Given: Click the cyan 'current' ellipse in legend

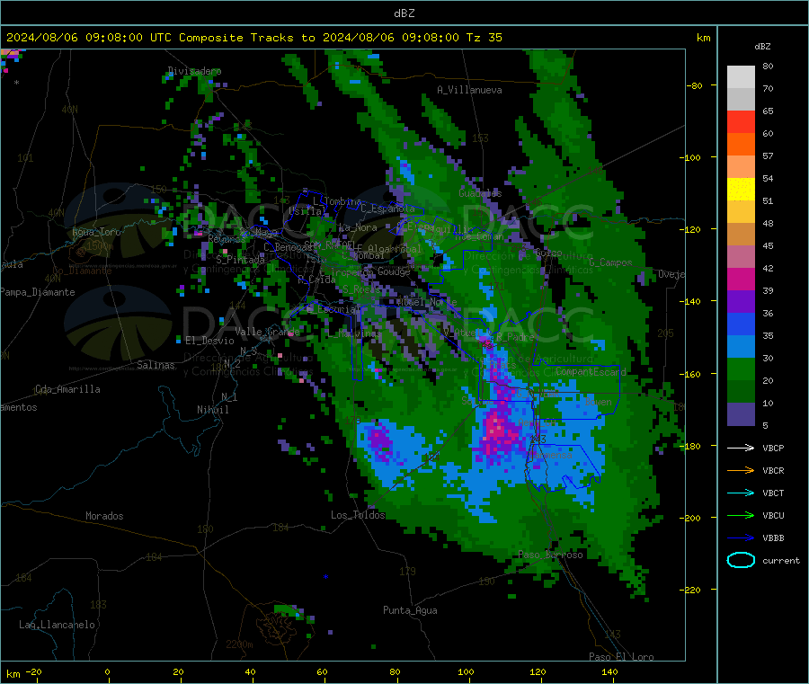Looking at the screenshot, I should (x=741, y=560).
